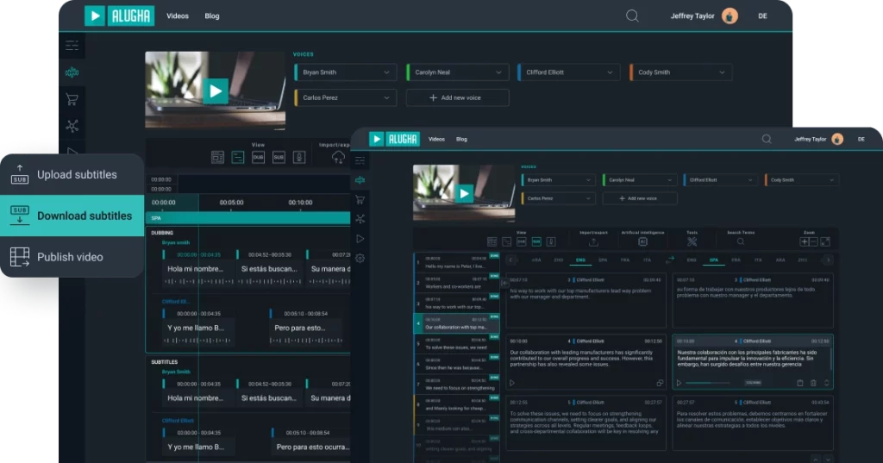This screenshot has width=883, height=463.
Task: Toggle microphone view in back window toolbar
Action: (x=299, y=157)
